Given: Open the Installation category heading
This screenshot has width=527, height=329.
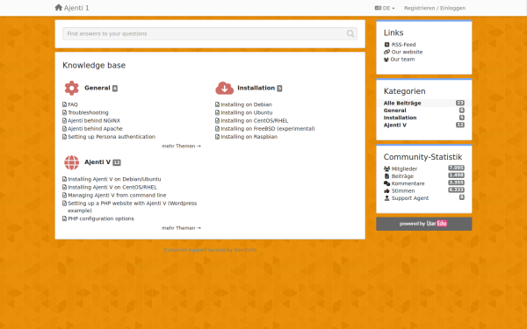Looking at the screenshot, I should (x=256, y=88).
